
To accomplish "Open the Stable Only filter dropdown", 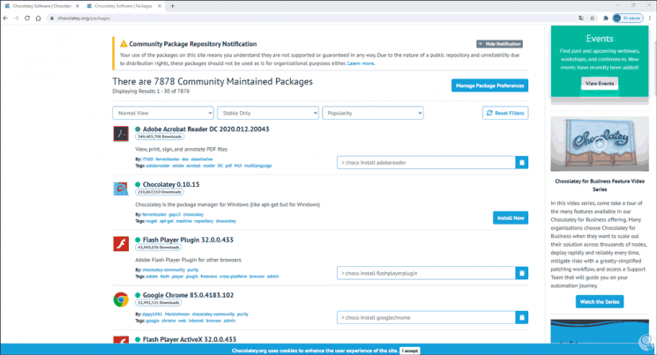I will 268,113.
